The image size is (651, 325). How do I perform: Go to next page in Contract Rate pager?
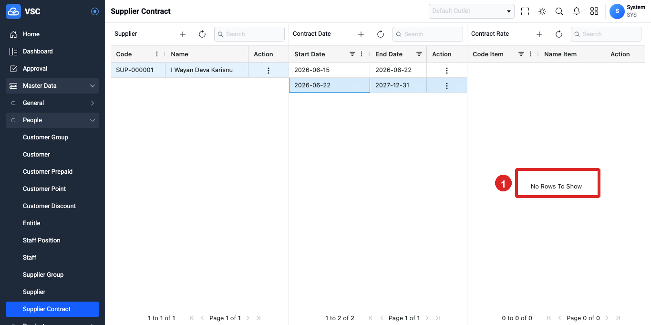point(608,318)
